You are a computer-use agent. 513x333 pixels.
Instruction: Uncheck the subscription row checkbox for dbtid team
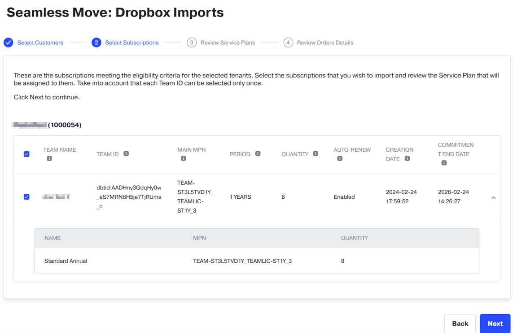point(26,197)
